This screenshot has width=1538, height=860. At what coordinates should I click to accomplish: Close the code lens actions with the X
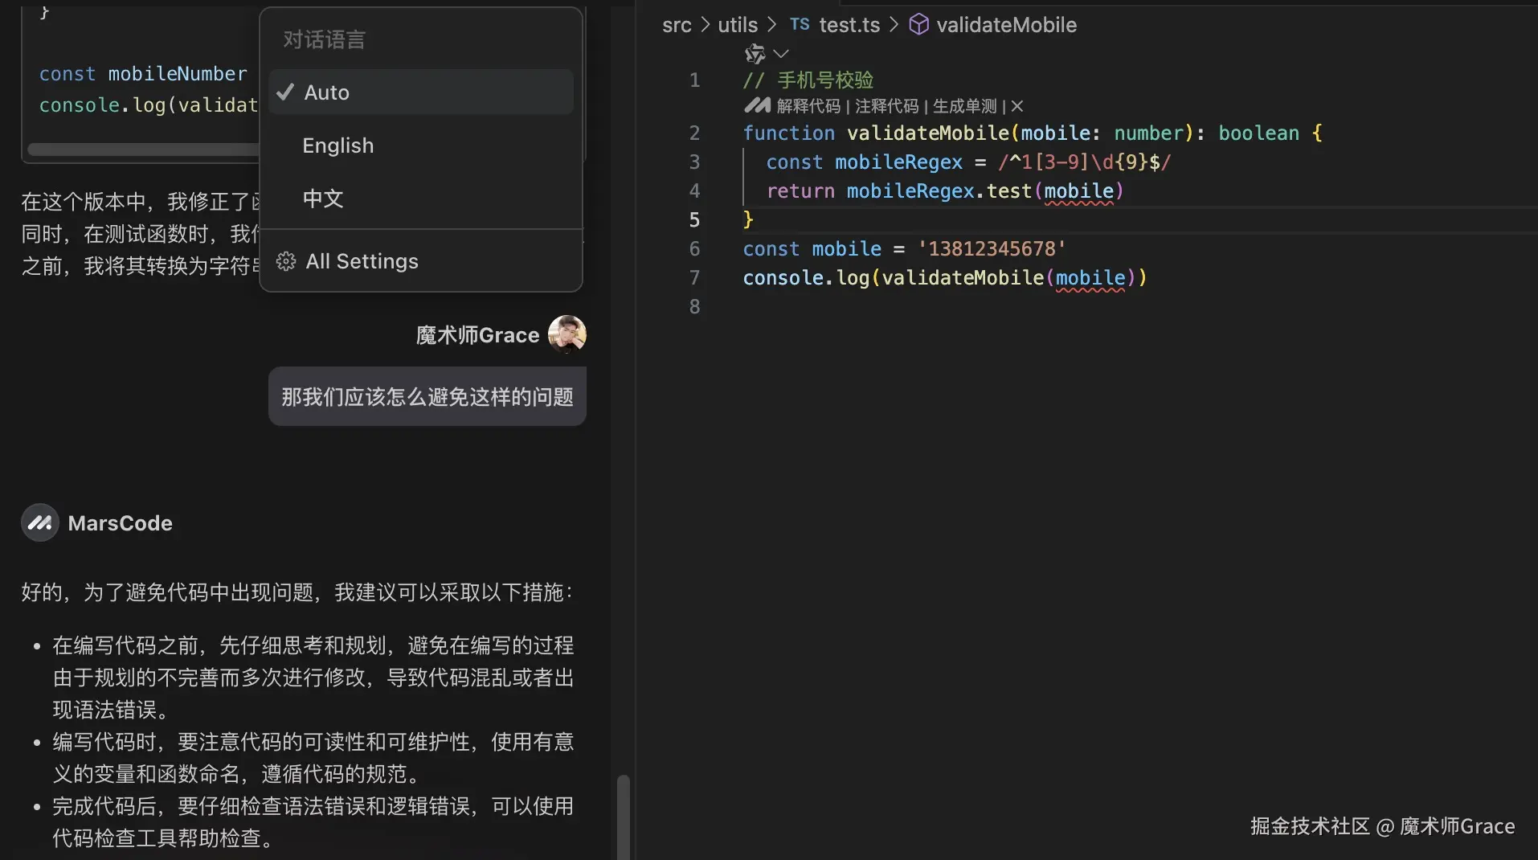click(x=1017, y=106)
